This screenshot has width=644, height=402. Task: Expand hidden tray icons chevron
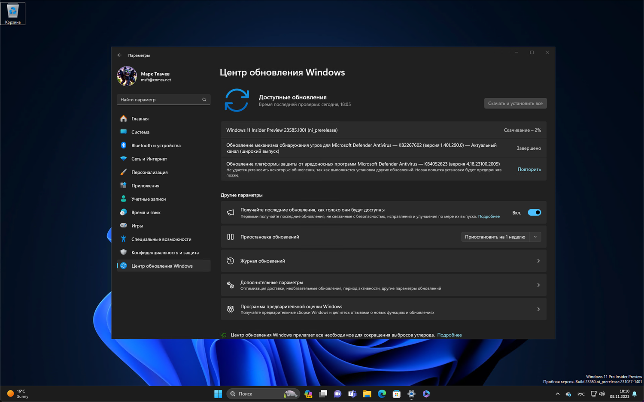tap(557, 393)
